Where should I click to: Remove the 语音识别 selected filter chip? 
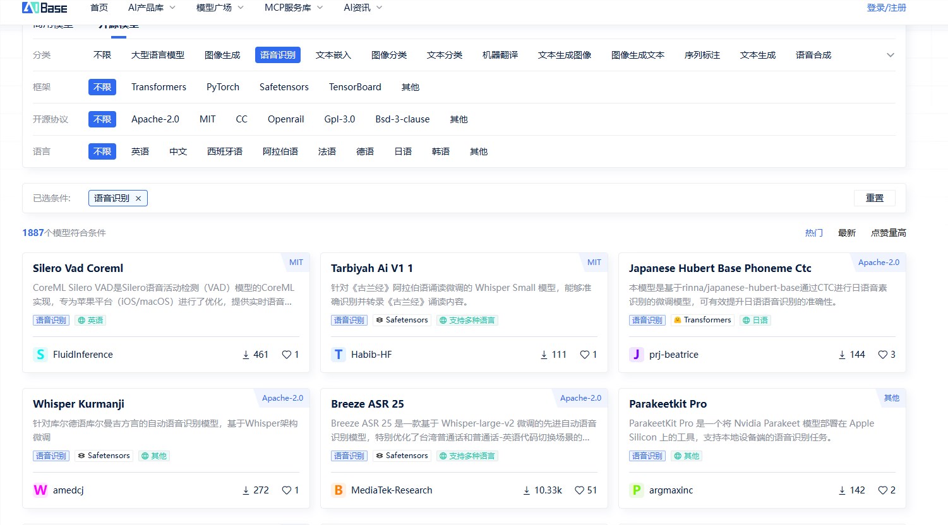coord(138,198)
